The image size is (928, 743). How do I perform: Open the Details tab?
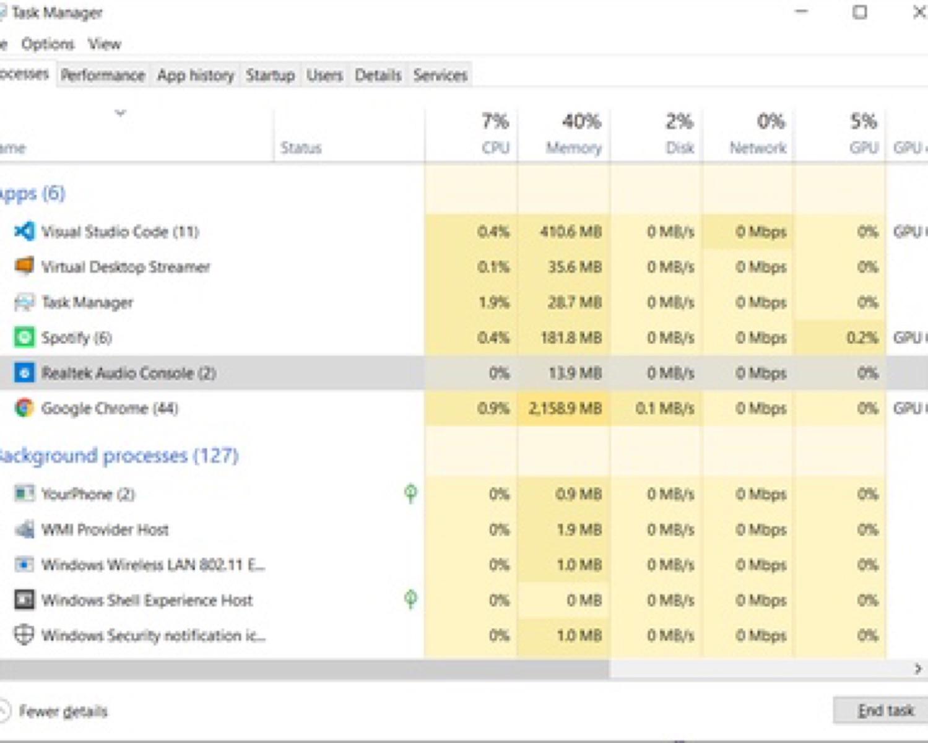point(378,75)
